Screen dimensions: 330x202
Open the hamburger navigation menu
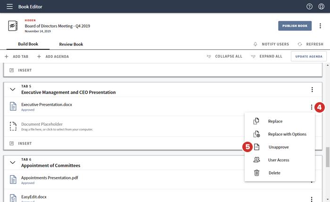click(9, 7)
